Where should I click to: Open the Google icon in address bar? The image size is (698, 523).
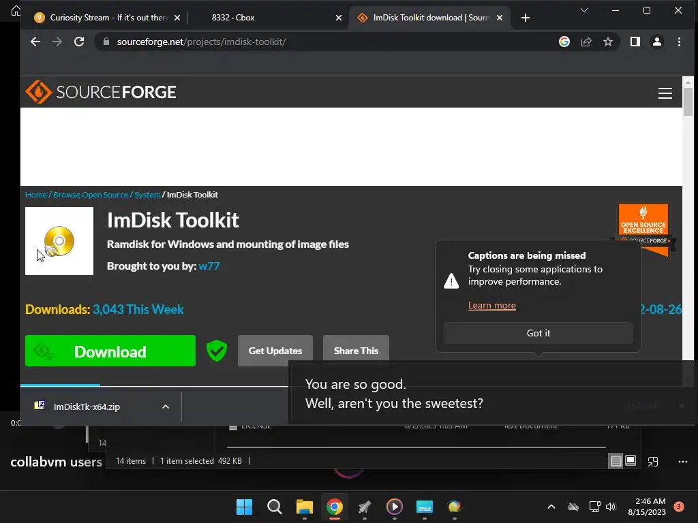[564, 42]
